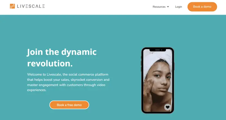226x120 pixels.
Task: Click the 'Welcome to Livescale' paragraph
Action: tap(68, 82)
